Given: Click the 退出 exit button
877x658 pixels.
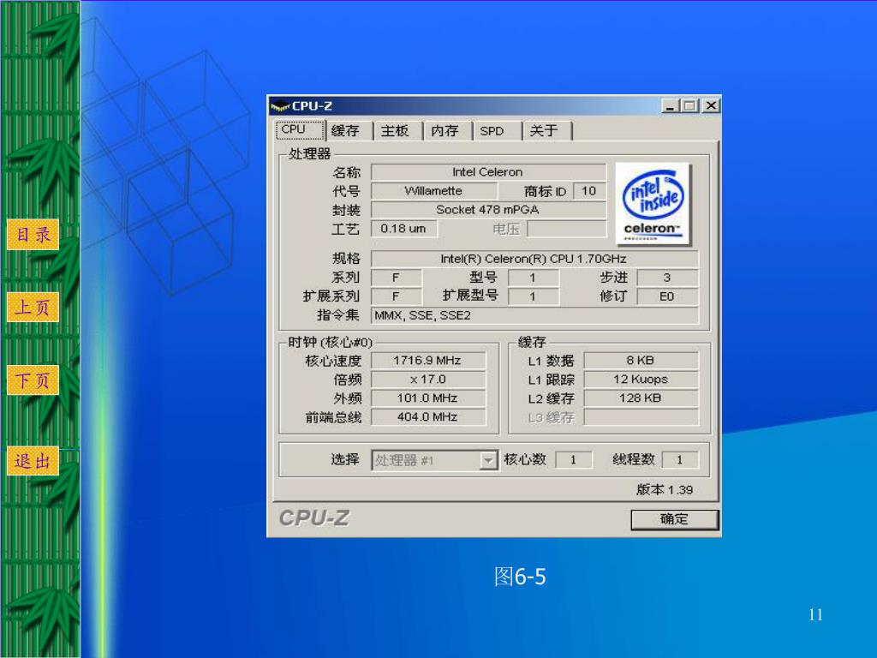Looking at the screenshot, I should click(x=33, y=461).
